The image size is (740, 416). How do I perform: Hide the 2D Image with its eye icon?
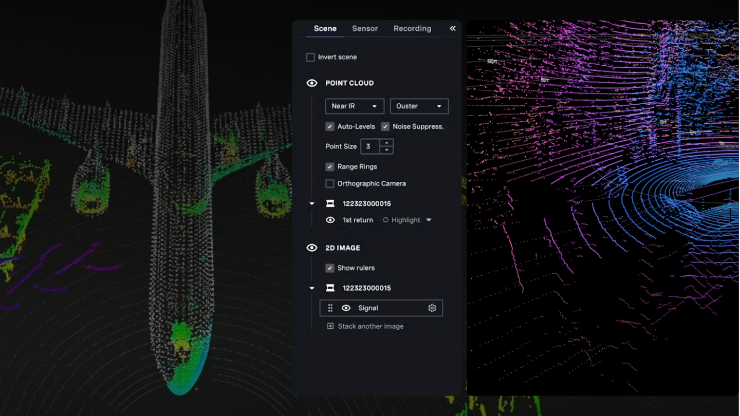coord(312,248)
